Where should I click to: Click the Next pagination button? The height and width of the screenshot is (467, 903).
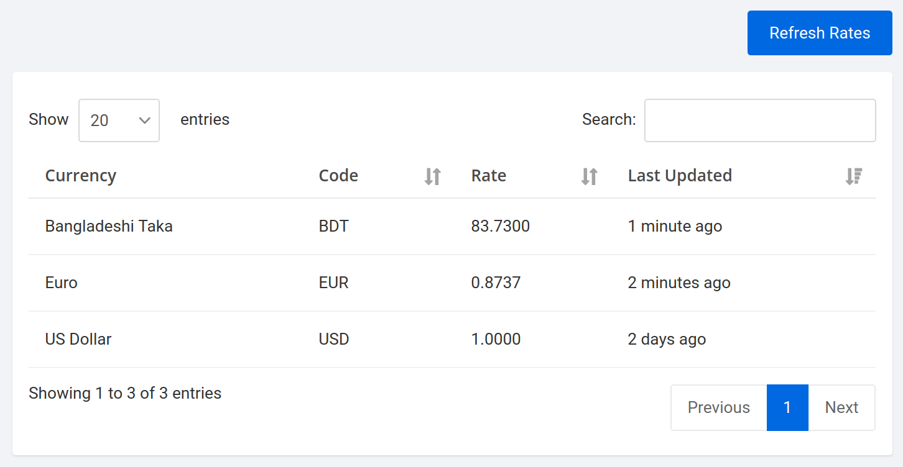pos(841,407)
